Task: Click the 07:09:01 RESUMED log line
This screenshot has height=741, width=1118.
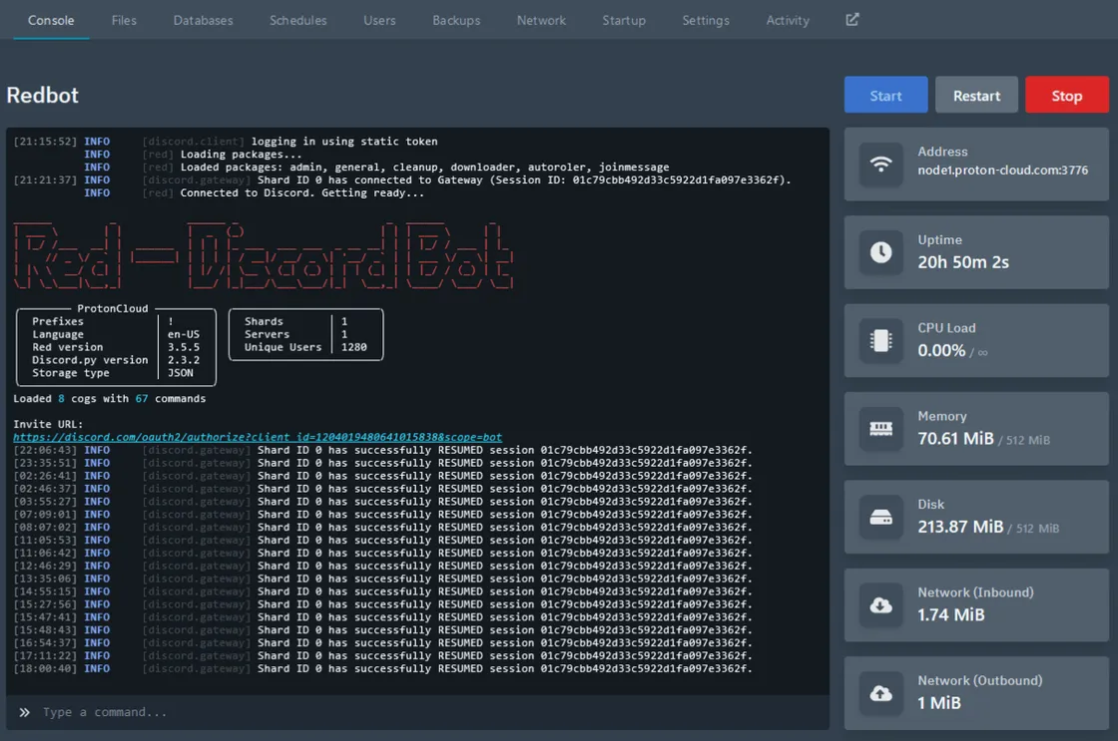Action: pyautogui.click(x=383, y=514)
